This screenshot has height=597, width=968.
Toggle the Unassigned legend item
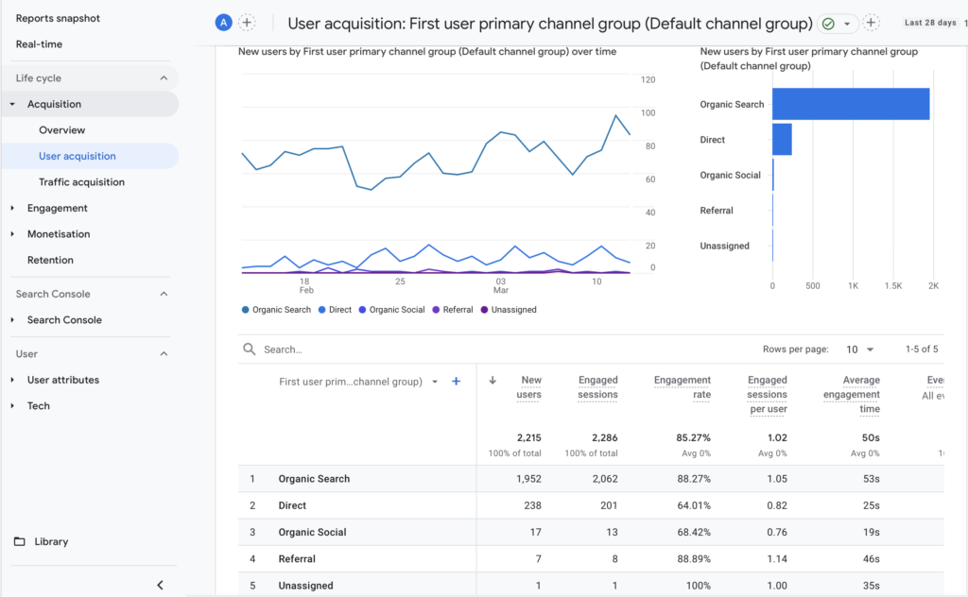(x=509, y=310)
